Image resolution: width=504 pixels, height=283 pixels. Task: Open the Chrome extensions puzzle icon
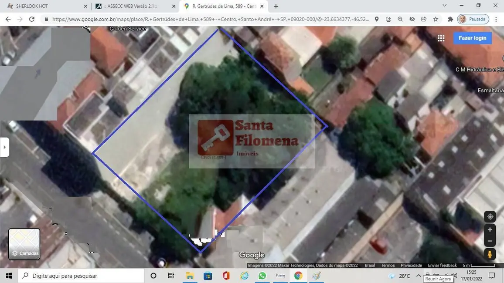click(x=450, y=19)
